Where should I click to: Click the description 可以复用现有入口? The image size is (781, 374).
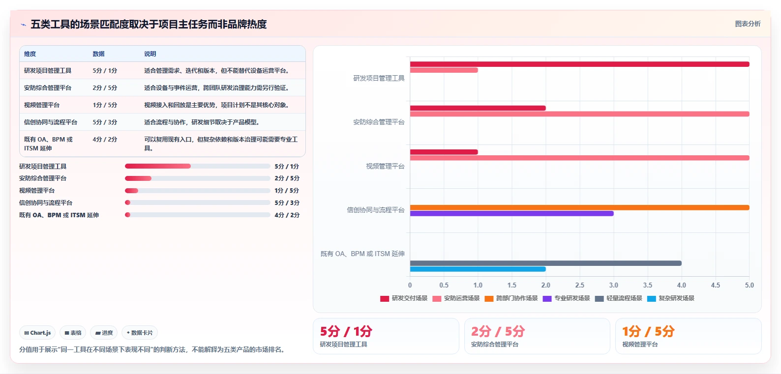(221, 144)
